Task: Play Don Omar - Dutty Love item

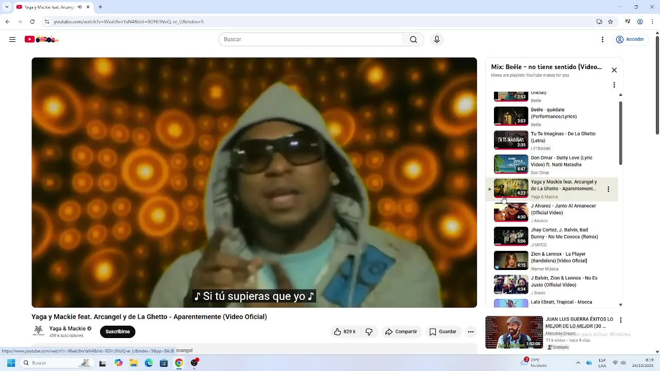Action: click(x=553, y=165)
